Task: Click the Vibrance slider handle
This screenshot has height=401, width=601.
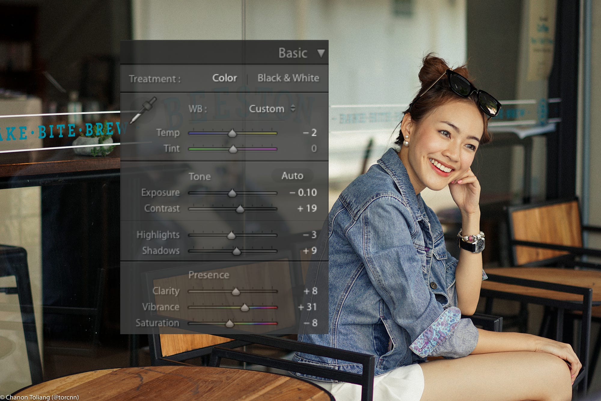Action: [x=245, y=307]
